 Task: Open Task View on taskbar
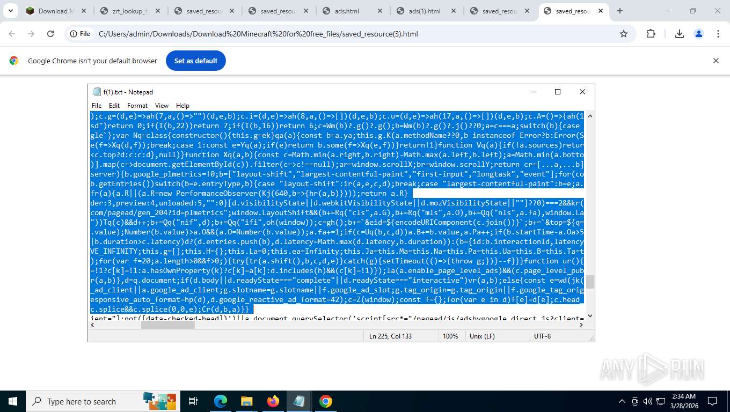pos(193,401)
